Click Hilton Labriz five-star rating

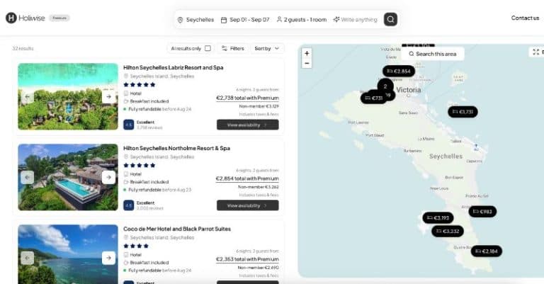tap(140, 84)
